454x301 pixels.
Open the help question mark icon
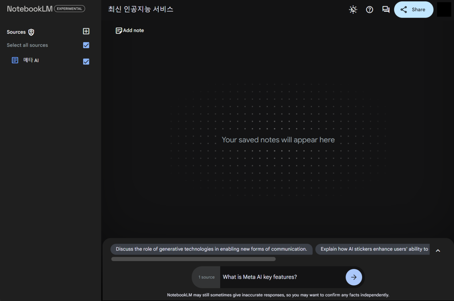click(x=369, y=10)
